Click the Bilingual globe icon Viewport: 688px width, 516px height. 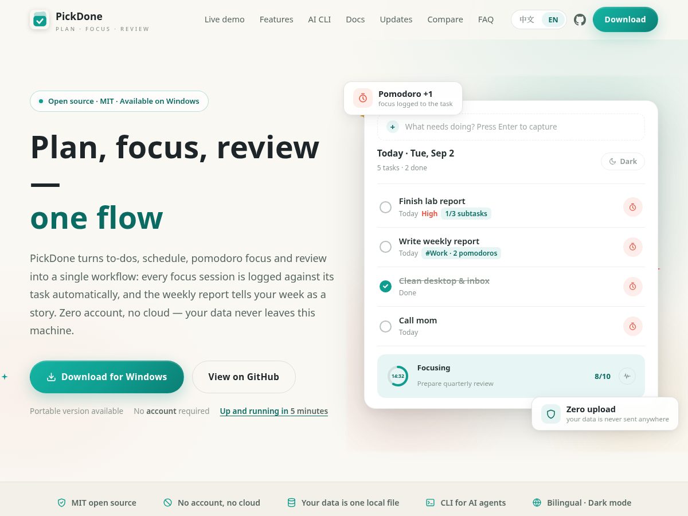[537, 502]
